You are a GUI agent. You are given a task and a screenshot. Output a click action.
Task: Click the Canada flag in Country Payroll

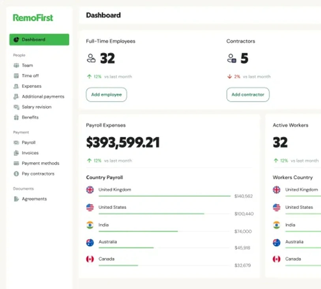click(x=90, y=259)
